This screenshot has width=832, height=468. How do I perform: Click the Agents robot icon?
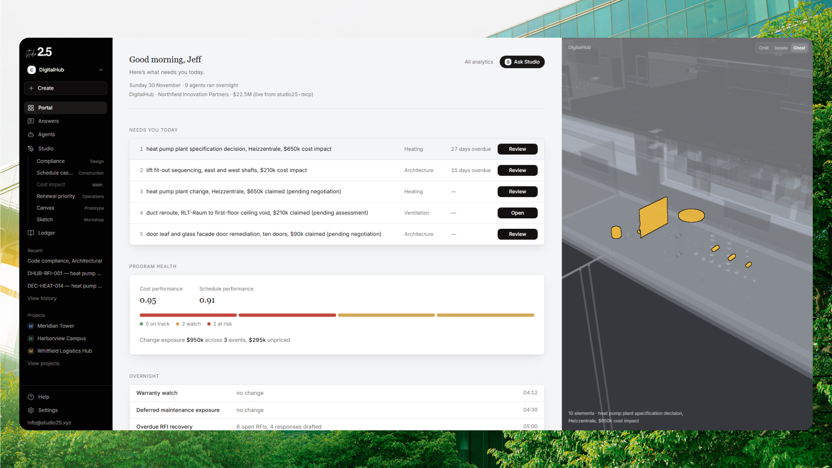coord(31,135)
